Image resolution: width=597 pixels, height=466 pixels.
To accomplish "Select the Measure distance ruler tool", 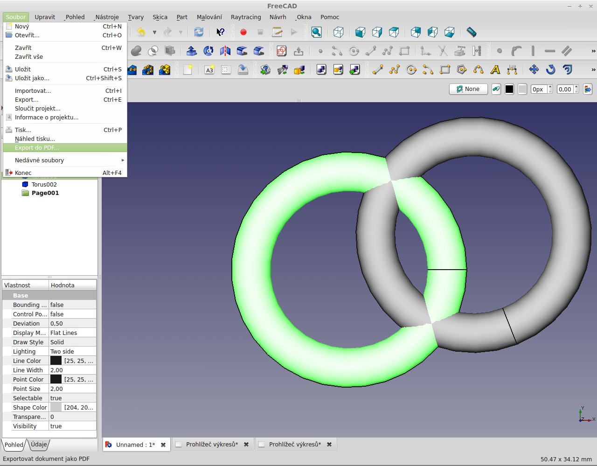I will [472, 32].
